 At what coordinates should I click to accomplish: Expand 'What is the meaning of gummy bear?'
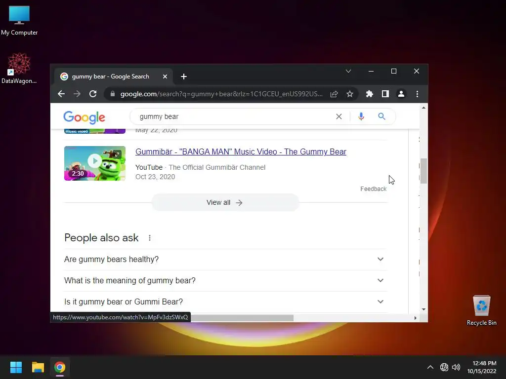pos(225,281)
